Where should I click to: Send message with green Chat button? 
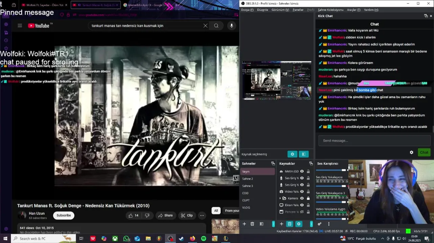click(424, 152)
